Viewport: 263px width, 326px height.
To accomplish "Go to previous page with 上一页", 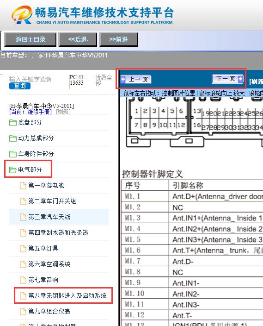I will pyautogui.click(x=136, y=79).
